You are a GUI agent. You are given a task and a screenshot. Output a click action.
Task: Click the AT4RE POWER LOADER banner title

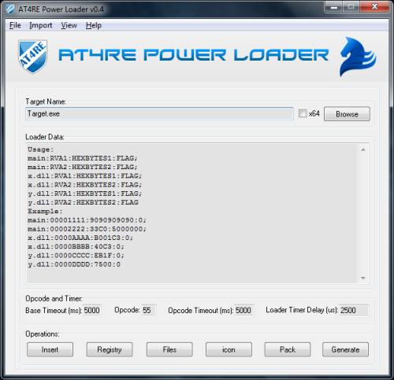click(194, 55)
